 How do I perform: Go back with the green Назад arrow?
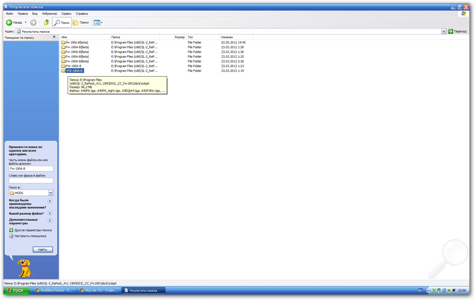click(14, 22)
